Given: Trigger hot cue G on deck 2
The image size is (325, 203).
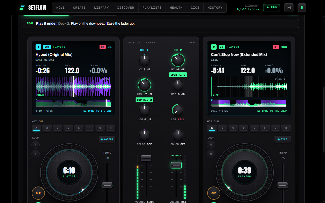Looking at the screenshot, I should (x=275, y=128).
